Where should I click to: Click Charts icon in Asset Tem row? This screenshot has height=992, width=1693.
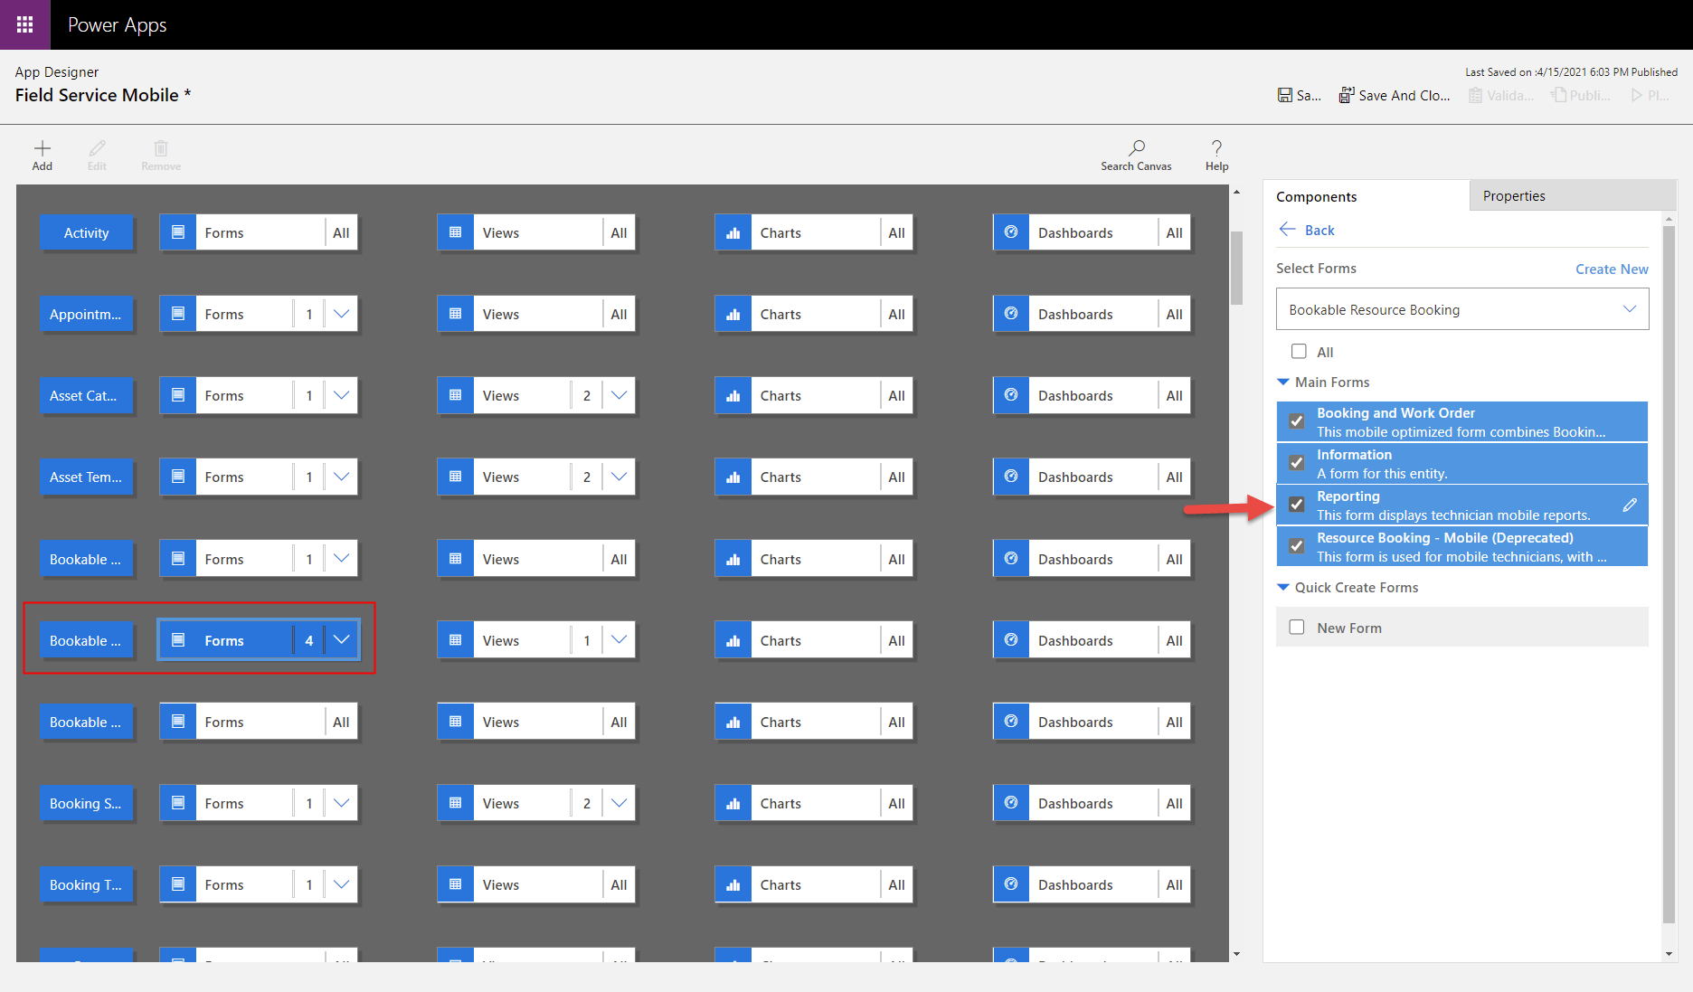click(733, 477)
